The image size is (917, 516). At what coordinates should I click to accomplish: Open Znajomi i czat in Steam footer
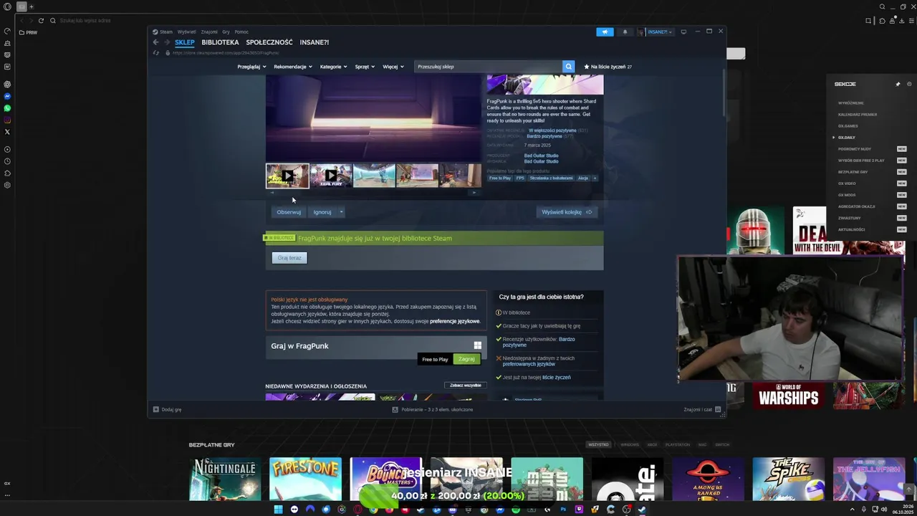[x=703, y=410]
